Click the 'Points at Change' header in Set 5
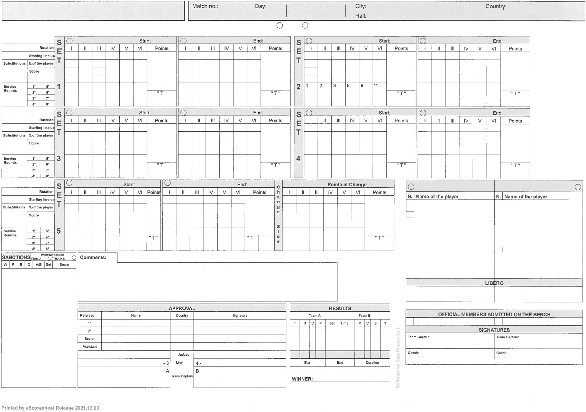This screenshot has width=586, height=412. (x=347, y=185)
